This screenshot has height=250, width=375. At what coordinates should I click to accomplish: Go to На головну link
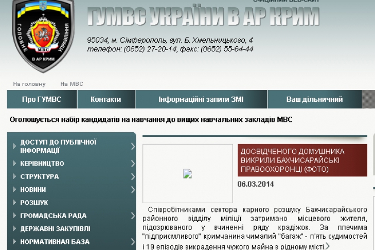[x=29, y=84]
